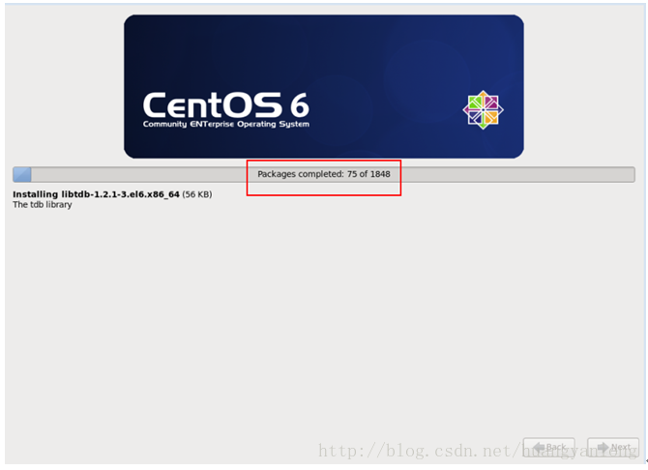Screen dimensions: 648x470
Task: Select The tdb library description line
Action: click(x=43, y=205)
